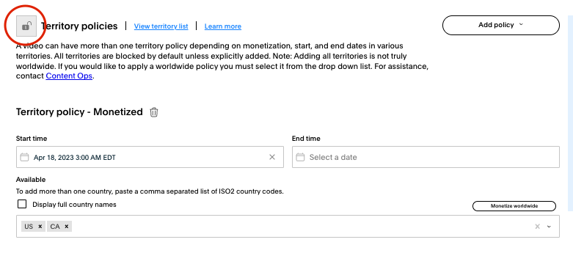Image resolution: width=573 pixels, height=267 pixels.
Task: Open the Add policy dropdown
Action: [x=500, y=25]
